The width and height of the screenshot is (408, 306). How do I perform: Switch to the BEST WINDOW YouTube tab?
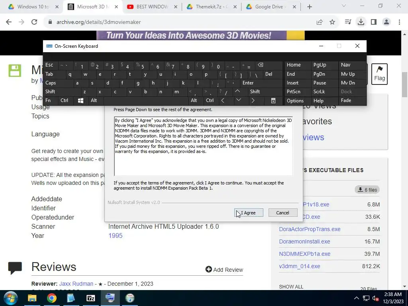(152, 7)
